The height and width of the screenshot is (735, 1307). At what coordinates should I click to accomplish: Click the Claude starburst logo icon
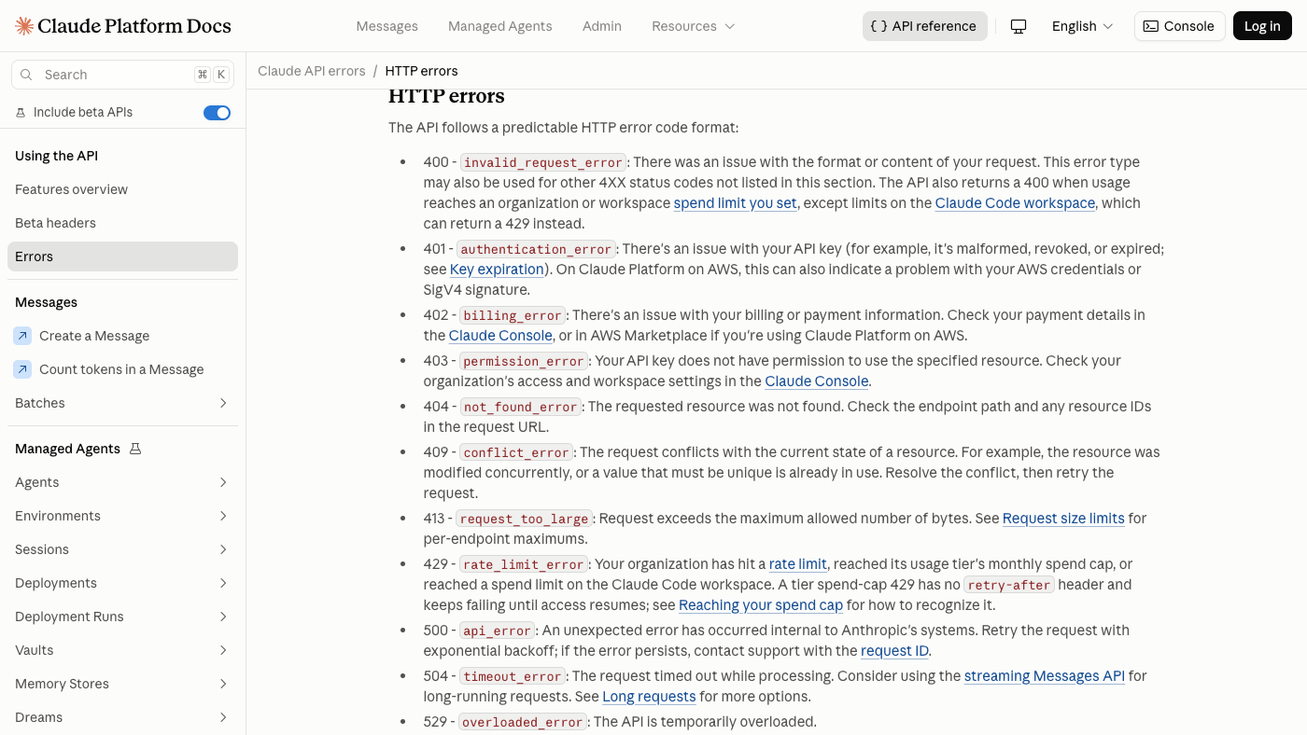24,26
